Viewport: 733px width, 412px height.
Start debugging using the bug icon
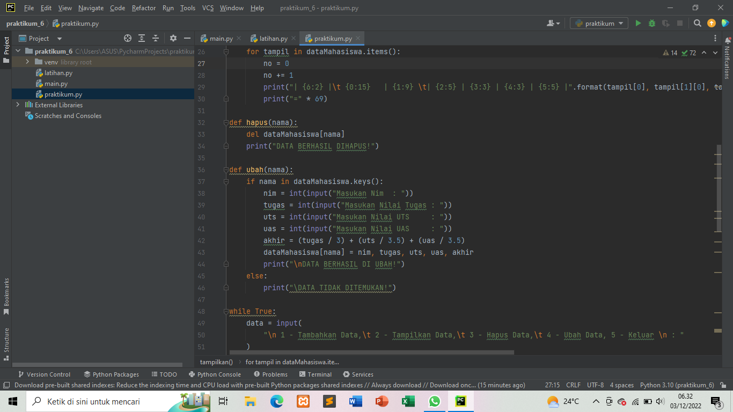click(x=651, y=24)
